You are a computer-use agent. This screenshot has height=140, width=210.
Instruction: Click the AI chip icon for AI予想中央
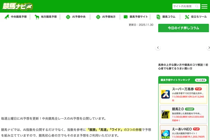pyautogui.click(x=68, y=17)
